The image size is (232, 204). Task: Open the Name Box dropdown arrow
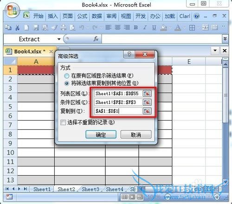(59, 39)
